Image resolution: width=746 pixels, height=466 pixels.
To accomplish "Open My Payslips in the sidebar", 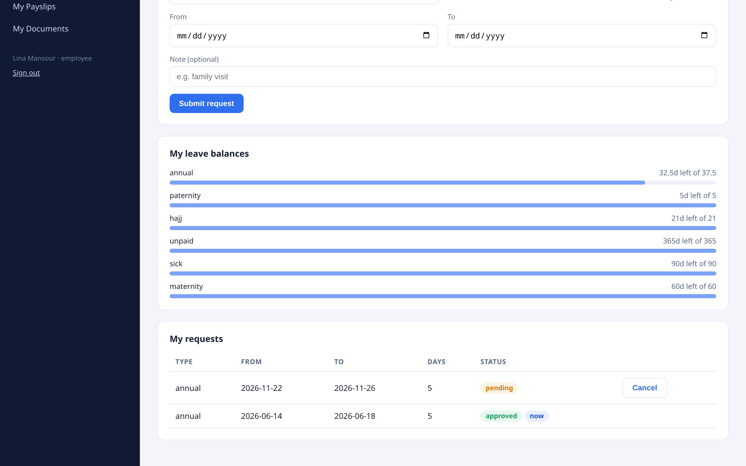I will [34, 6].
